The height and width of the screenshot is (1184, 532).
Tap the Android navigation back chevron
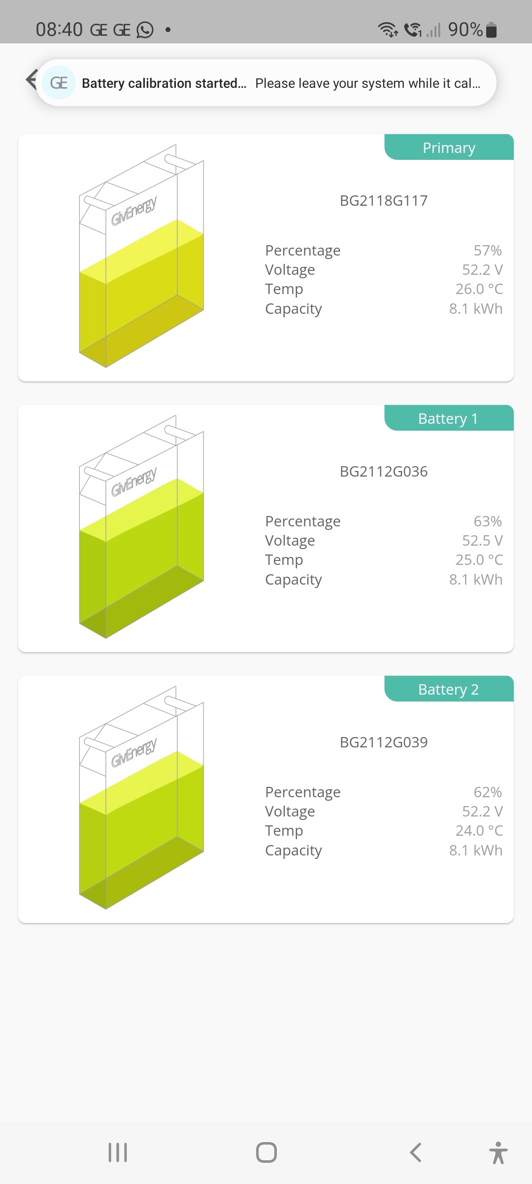[x=415, y=1152]
